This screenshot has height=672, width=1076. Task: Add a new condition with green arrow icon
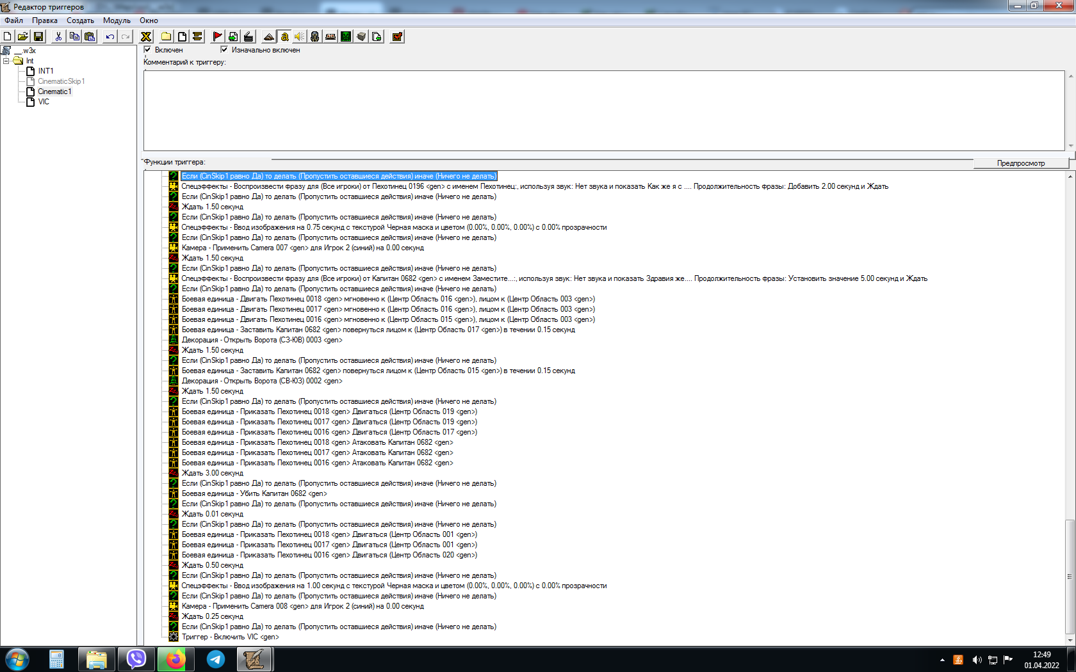point(233,36)
